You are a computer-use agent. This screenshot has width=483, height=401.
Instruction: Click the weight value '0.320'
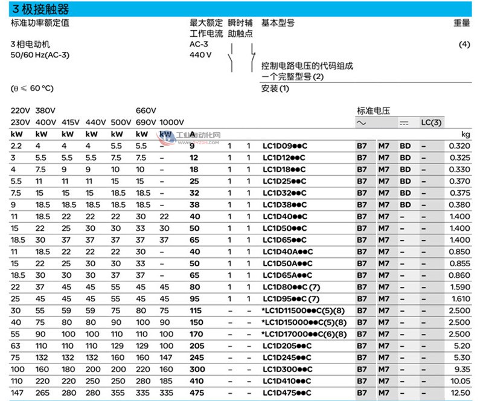[x=459, y=146]
